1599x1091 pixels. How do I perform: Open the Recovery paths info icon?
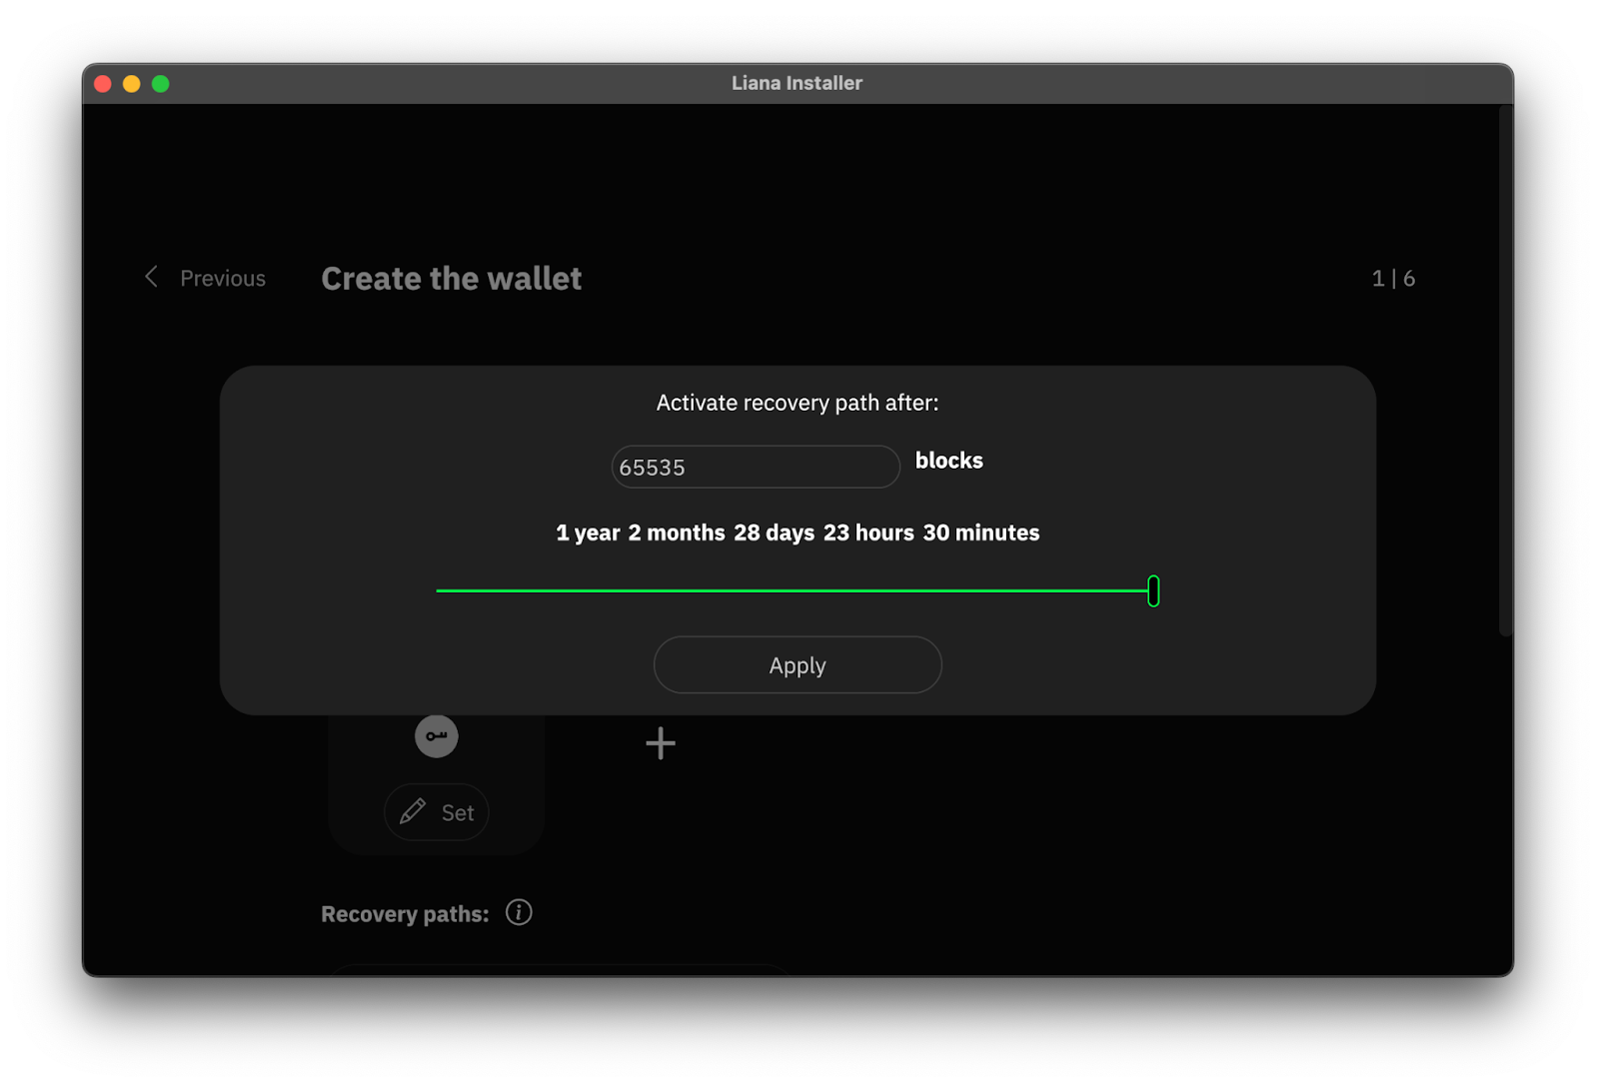[519, 912]
